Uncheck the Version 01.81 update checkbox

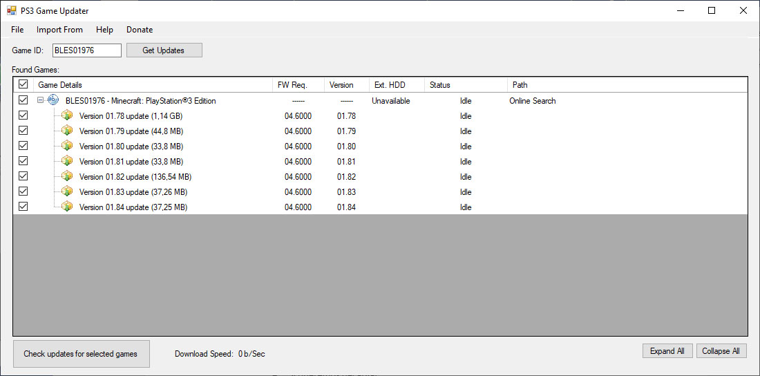click(23, 161)
